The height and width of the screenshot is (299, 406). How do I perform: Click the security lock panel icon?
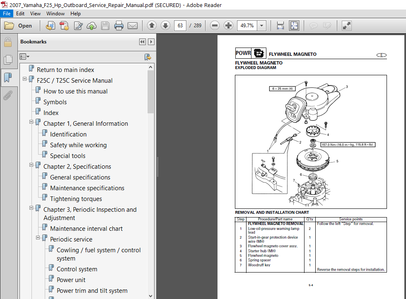pos(8,42)
